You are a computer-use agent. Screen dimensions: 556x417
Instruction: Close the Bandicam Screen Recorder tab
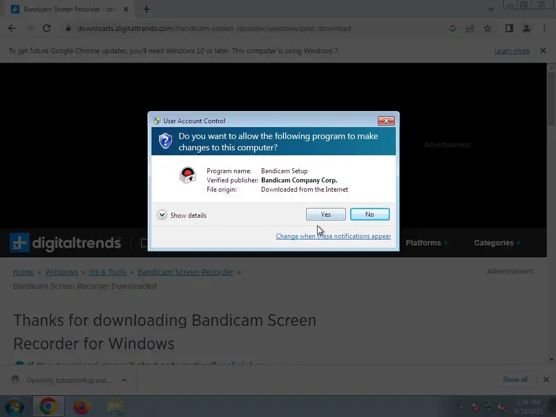pos(126,9)
